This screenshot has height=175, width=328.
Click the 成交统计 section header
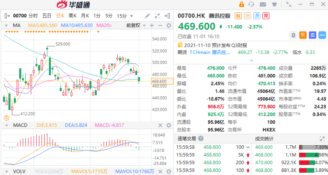tap(264, 139)
